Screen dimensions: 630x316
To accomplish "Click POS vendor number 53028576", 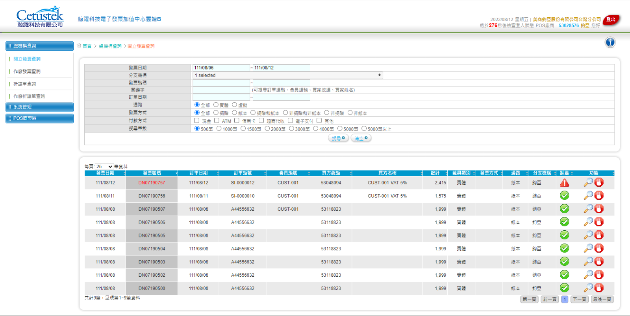I will (x=569, y=26).
